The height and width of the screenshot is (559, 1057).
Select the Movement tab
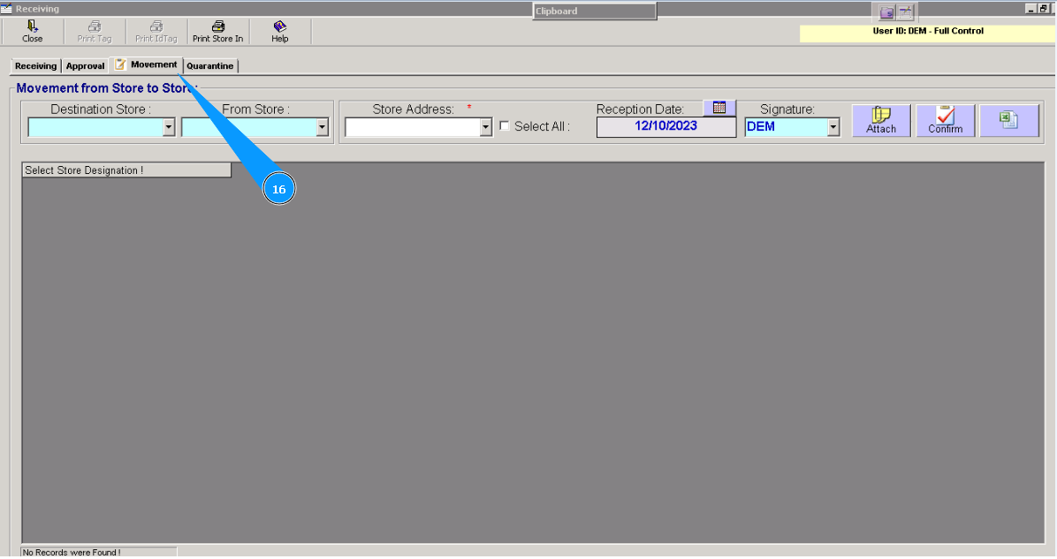pos(147,64)
